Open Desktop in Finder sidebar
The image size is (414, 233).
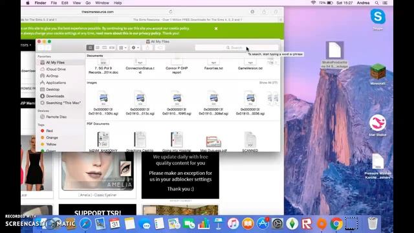[52, 89]
